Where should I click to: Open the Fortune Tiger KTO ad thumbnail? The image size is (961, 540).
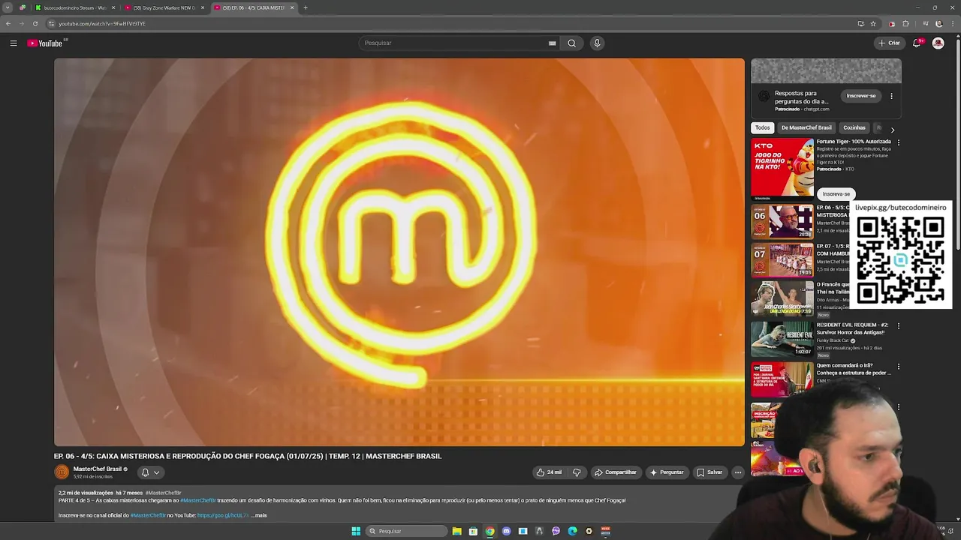tap(782, 169)
